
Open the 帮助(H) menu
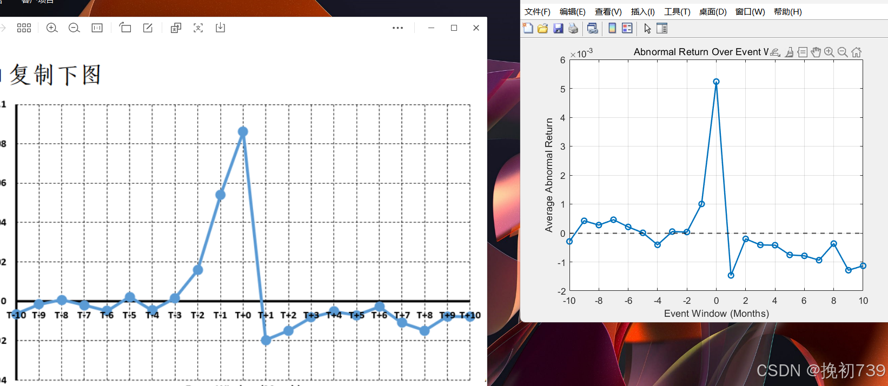pyautogui.click(x=787, y=12)
